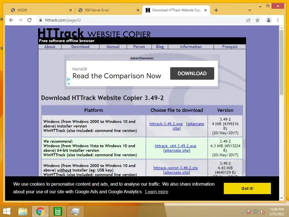Close the ad with the X icon
Screen dimensions: 289x217
69,84
